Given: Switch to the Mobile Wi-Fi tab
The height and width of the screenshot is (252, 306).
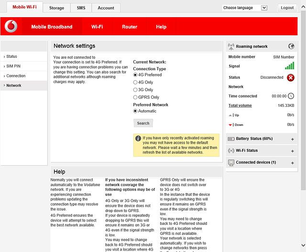Looking at the screenshot, I should [x=24, y=7].
